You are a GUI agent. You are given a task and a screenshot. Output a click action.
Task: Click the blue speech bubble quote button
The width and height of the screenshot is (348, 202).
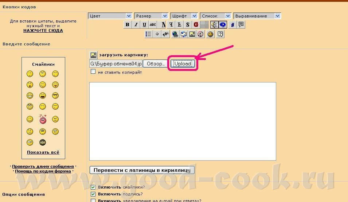(x=223, y=25)
